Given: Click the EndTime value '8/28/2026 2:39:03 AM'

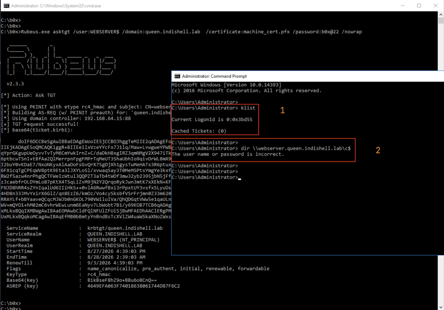Looking at the screenshot, I should [x=116, y=257].
